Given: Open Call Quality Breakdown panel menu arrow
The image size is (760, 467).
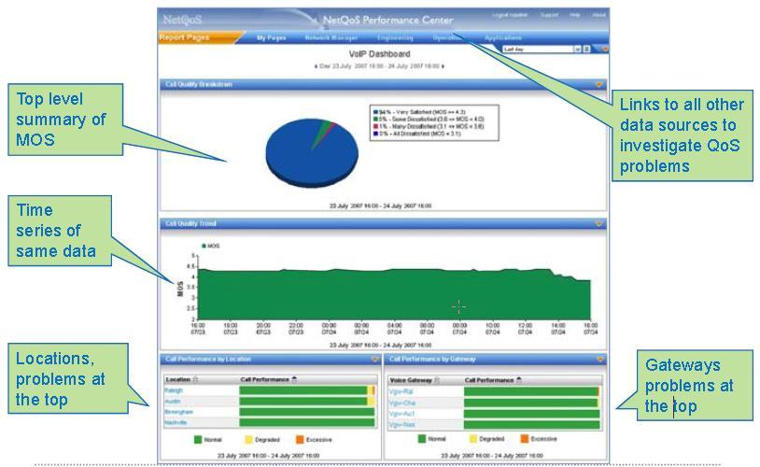Looking at the screenshot, I should tap(599, 85).
